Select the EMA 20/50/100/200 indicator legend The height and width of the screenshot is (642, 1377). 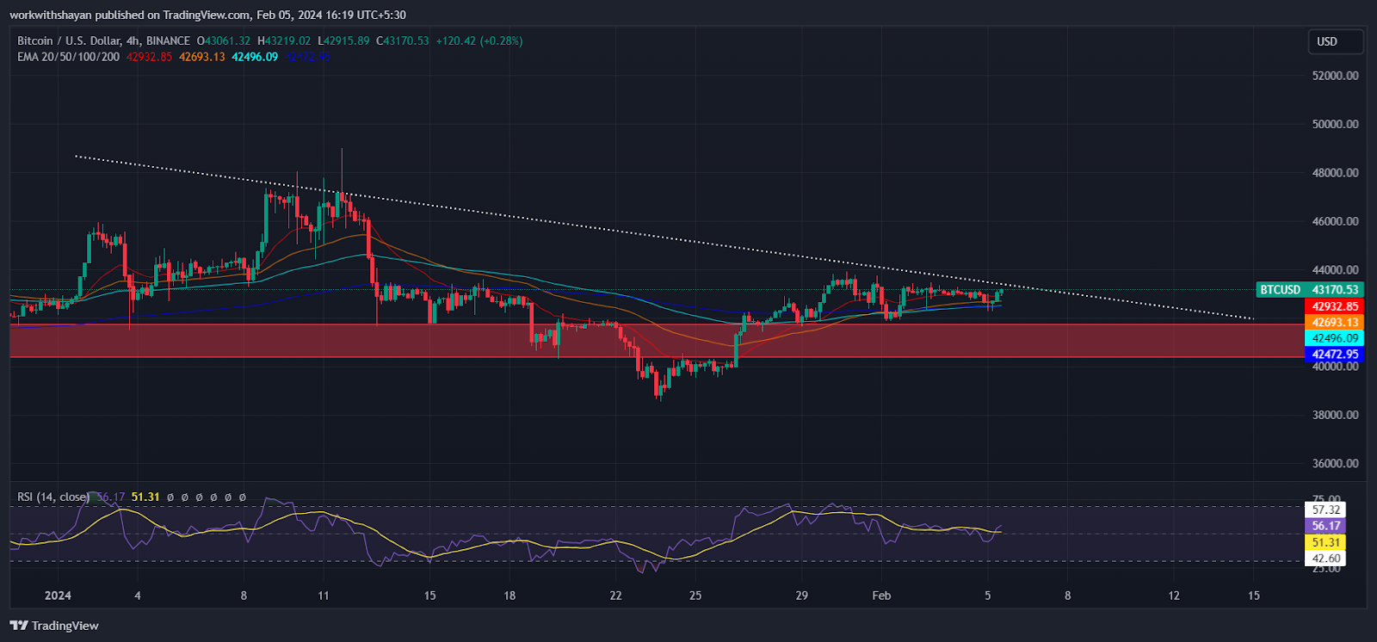(69, 57)
